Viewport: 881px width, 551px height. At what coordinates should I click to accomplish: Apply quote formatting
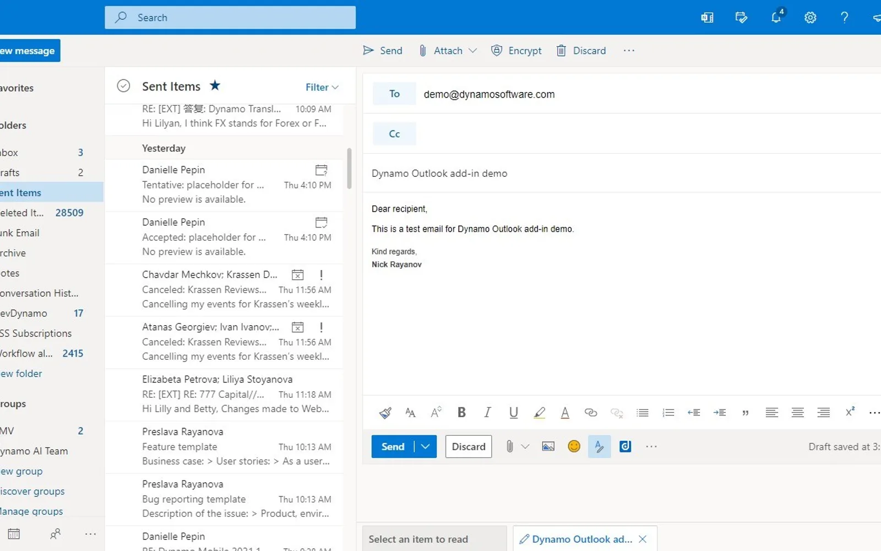[x=746, y=413]
